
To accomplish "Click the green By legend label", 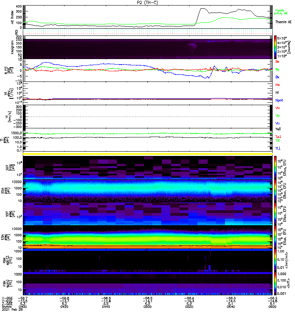I will click(278, 69).
